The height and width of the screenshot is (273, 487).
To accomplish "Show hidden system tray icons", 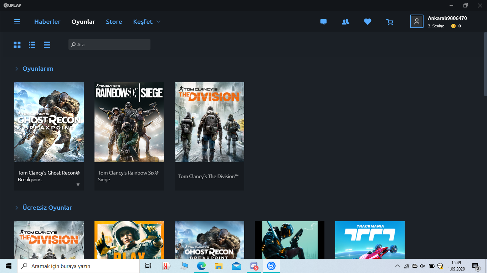I will [398, 266].
